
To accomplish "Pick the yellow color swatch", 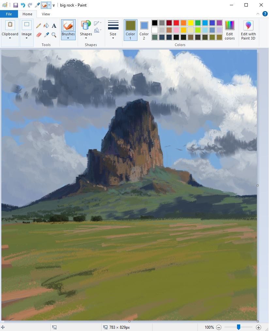I will (191, 23).
